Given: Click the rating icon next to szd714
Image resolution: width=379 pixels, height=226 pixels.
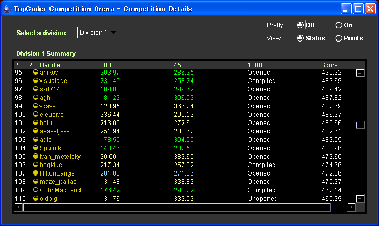Looking at the screenshot, I should pyautogui.click(x=36, y=89).
